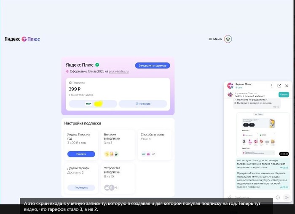Close the Яндекс Плюс chat widget
Viewport: 295px width, 214px height.
(287, 86)
